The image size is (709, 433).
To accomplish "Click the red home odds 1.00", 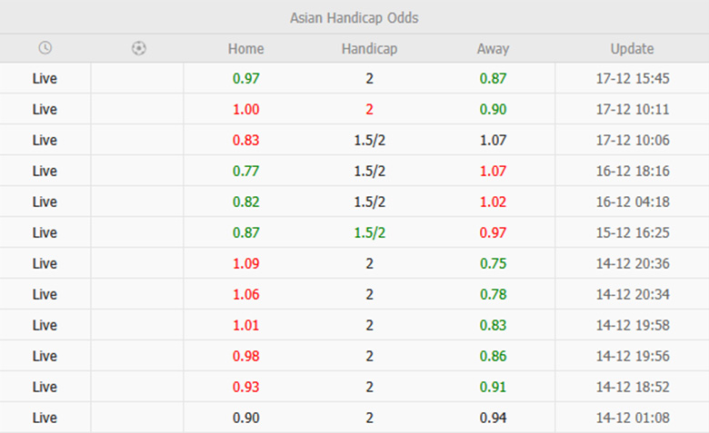I will coord(245,109).
